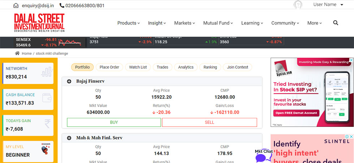Click Mah & Mah CMP 178.95
This screenshot has height=163, width=354.
pyautogui.click(x=225, y=154)
